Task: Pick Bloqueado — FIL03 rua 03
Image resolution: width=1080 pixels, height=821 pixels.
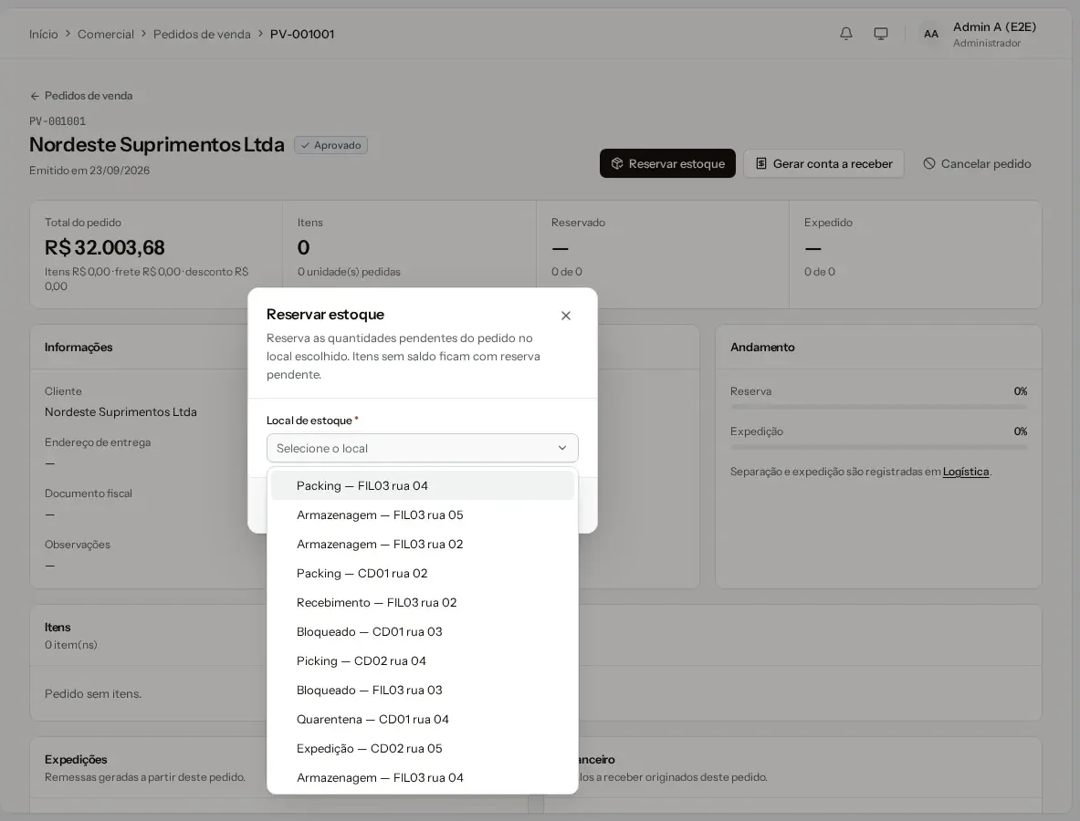Action: click(x=422, y=691)
